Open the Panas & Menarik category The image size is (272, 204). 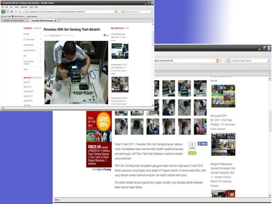(x=29, y=50)
